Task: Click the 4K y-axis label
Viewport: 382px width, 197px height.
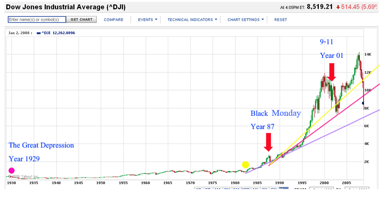Action: point(367,144)
